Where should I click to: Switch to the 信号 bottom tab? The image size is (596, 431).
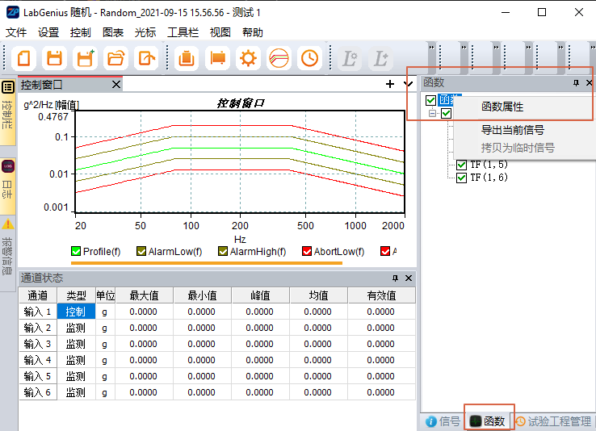pos(443,421)
